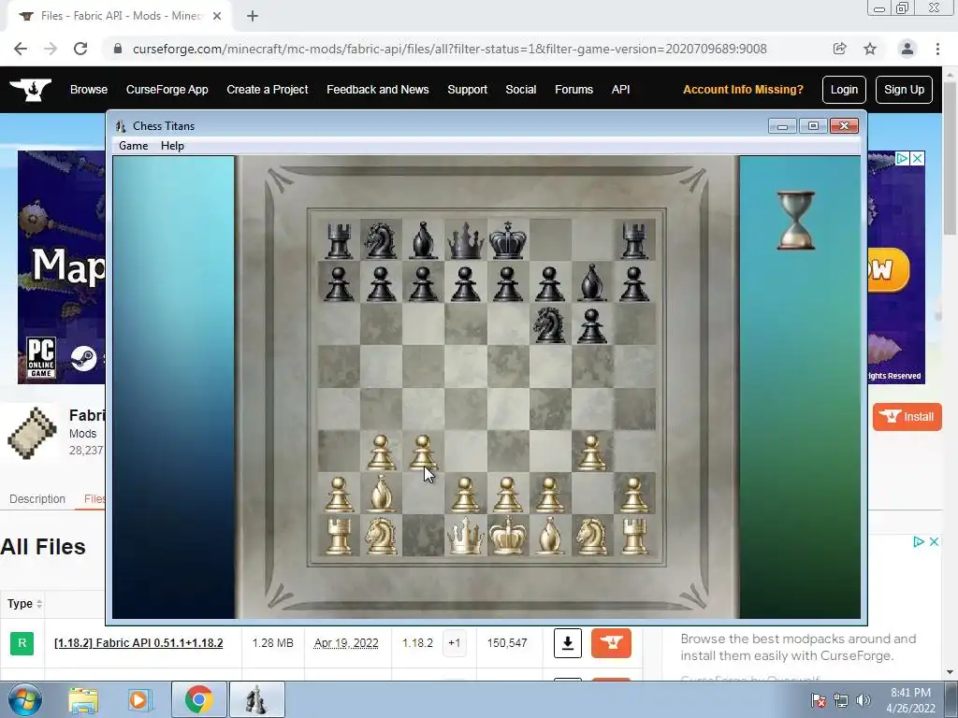Viewport: 958px width, 718px height.
Task: Click the Account Info Missing? link
Action: pos(743,90)
